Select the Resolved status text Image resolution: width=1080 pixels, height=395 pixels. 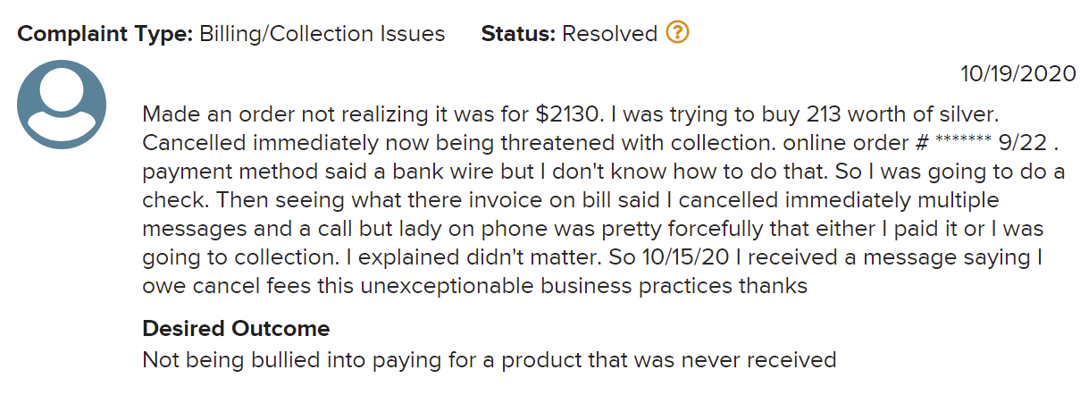tap(610, 34)
